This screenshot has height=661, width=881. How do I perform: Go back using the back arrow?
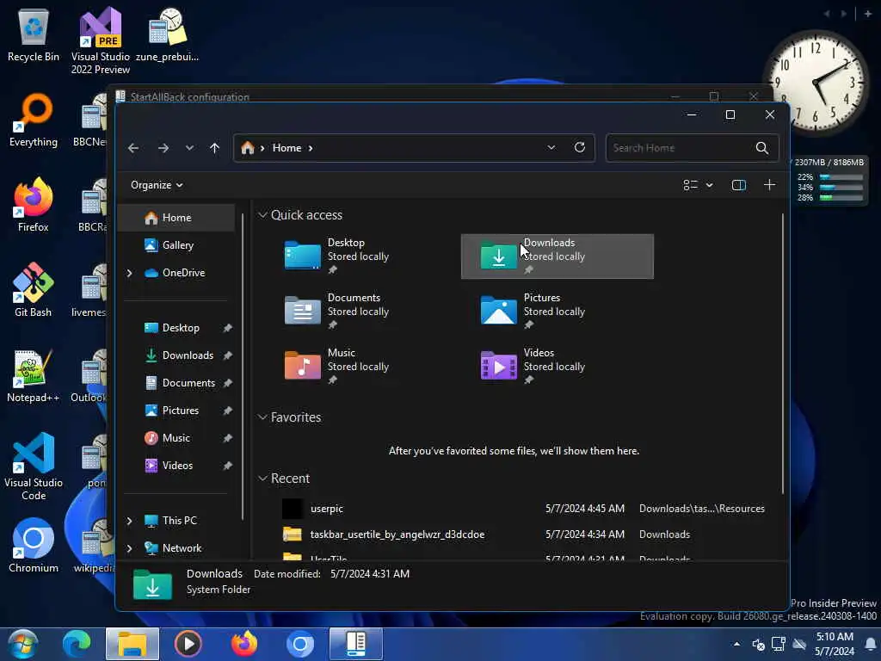(133, 148)
